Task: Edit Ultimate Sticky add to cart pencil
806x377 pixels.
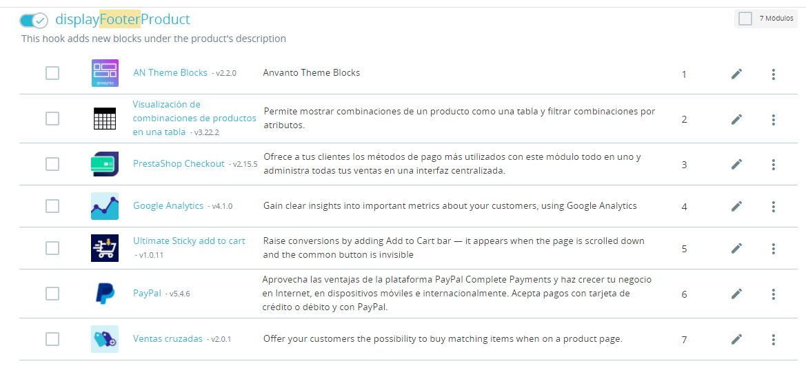Action: [x=736, y=249]
